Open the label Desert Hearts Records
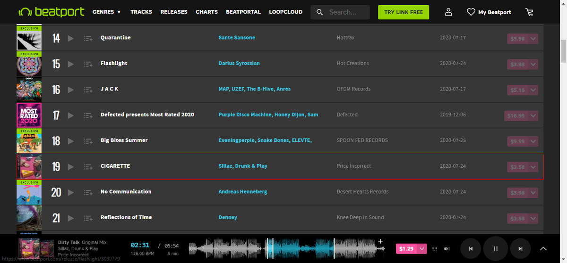The width and height of the screenshot is (567, 263). (363, 192)
